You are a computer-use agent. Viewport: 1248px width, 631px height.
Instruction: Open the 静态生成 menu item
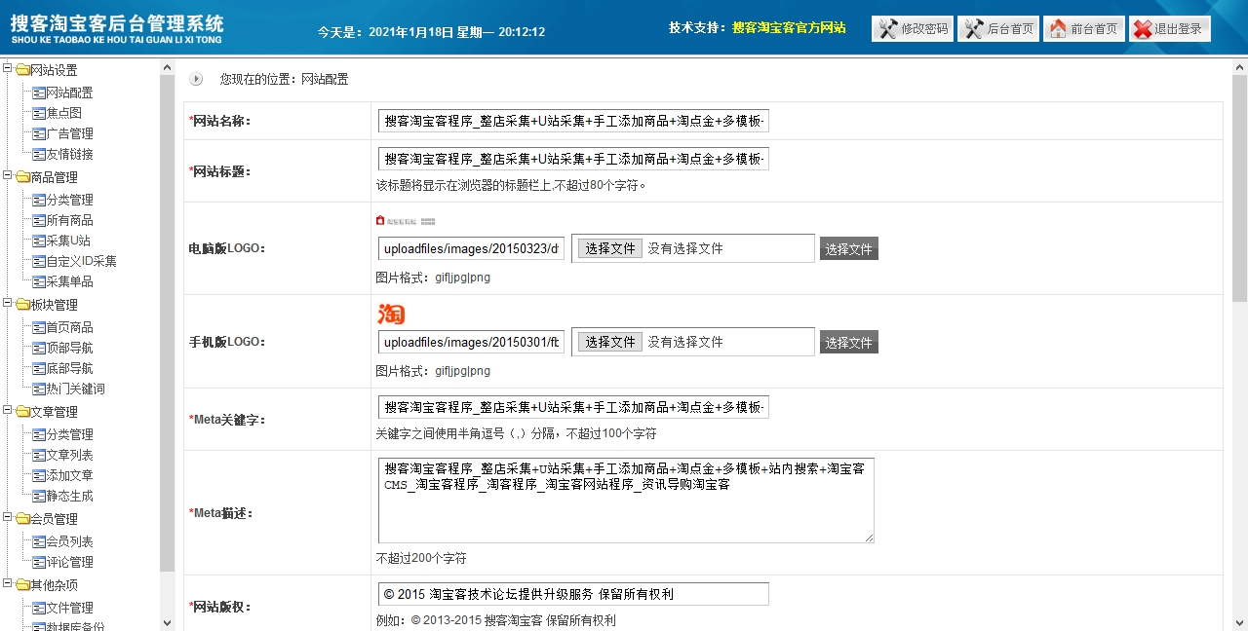point(70,497)
